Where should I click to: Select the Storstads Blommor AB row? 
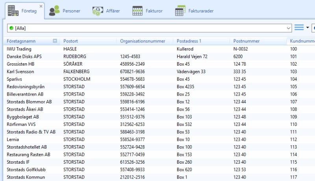[159, 102]
